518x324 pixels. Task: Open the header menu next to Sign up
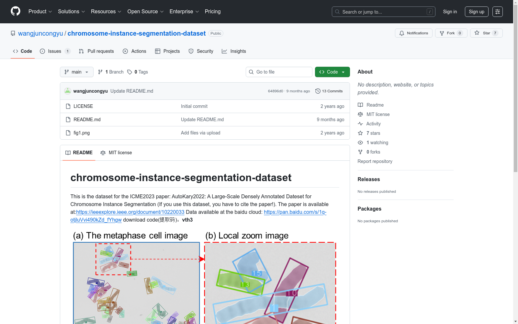click(x=497, y=12)
